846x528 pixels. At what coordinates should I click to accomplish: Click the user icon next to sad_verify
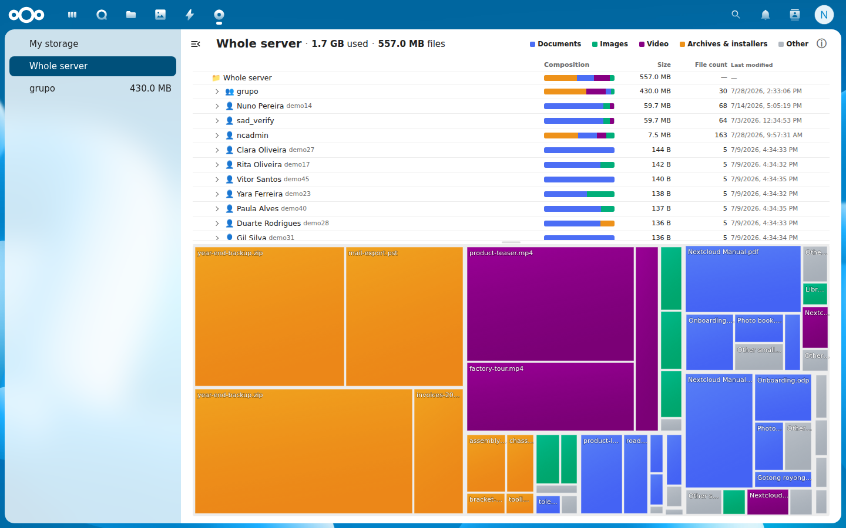coord(230,121)
